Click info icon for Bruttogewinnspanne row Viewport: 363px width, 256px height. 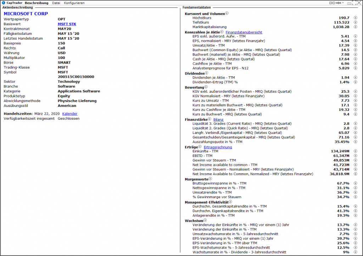355,184
